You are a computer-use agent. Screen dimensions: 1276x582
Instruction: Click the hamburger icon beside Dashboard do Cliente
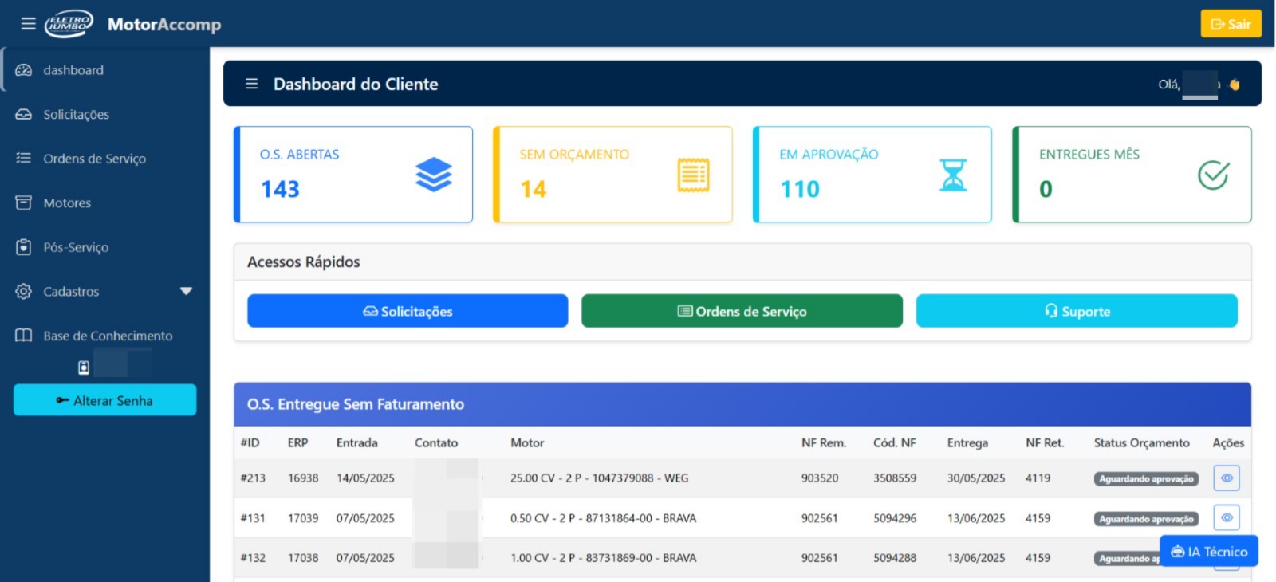tap(251, 84)
